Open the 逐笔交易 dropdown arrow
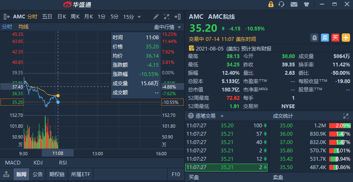Image resolution: width=353 pixels, height=182 pixels. pyautogui.click(x=222, y=116)
